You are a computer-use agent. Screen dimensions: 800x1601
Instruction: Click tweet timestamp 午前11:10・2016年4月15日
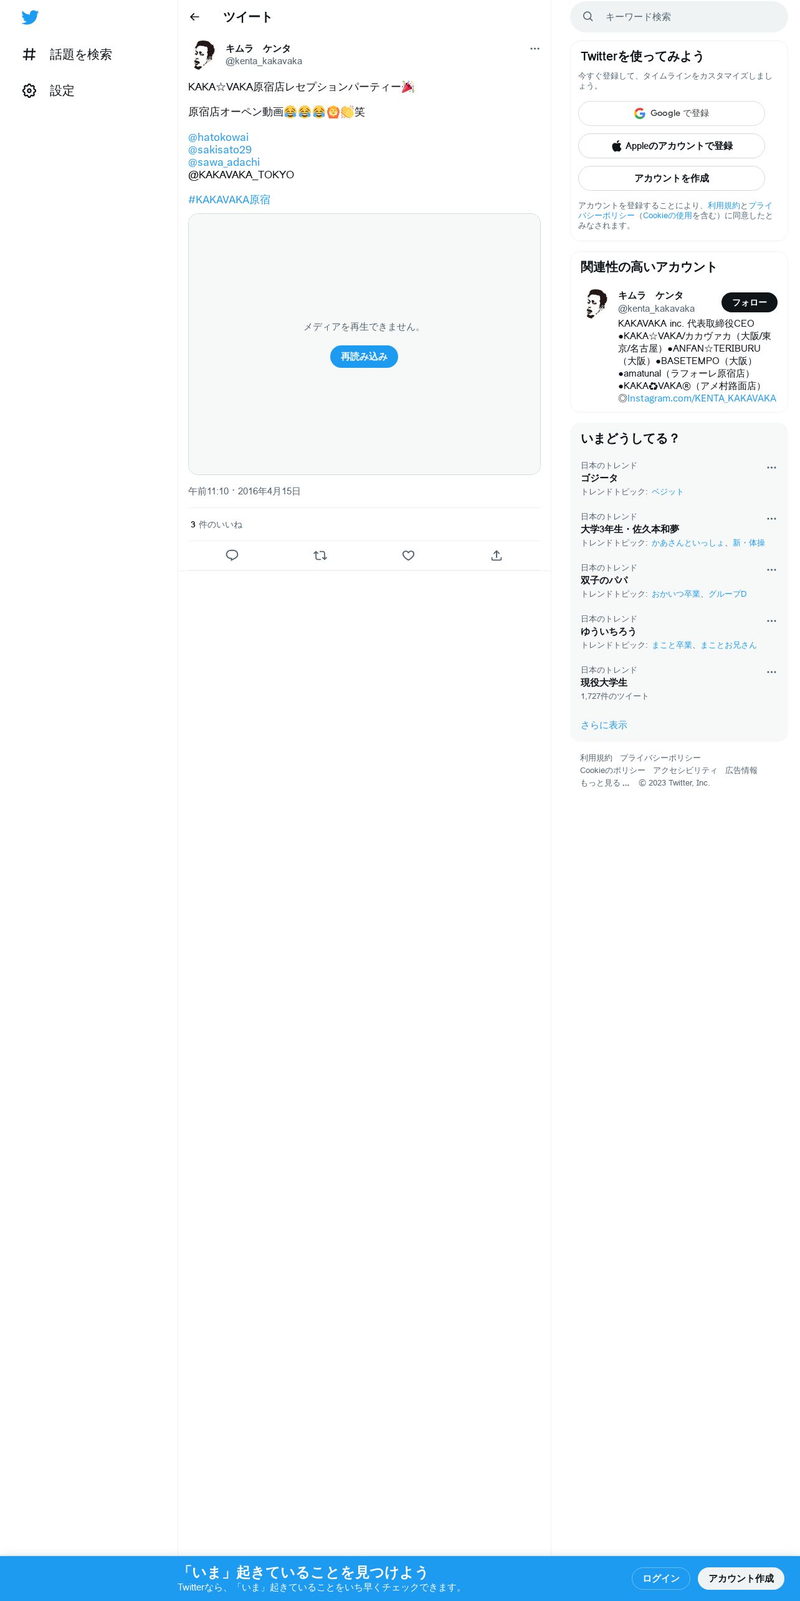click(x=244, y=491)
